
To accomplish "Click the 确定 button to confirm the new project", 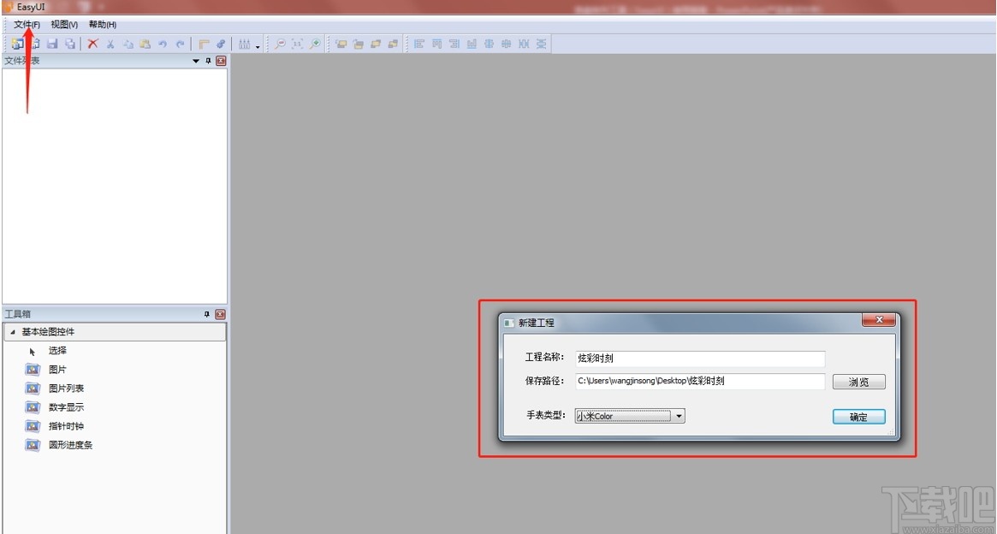I will (x=858, y=417).
